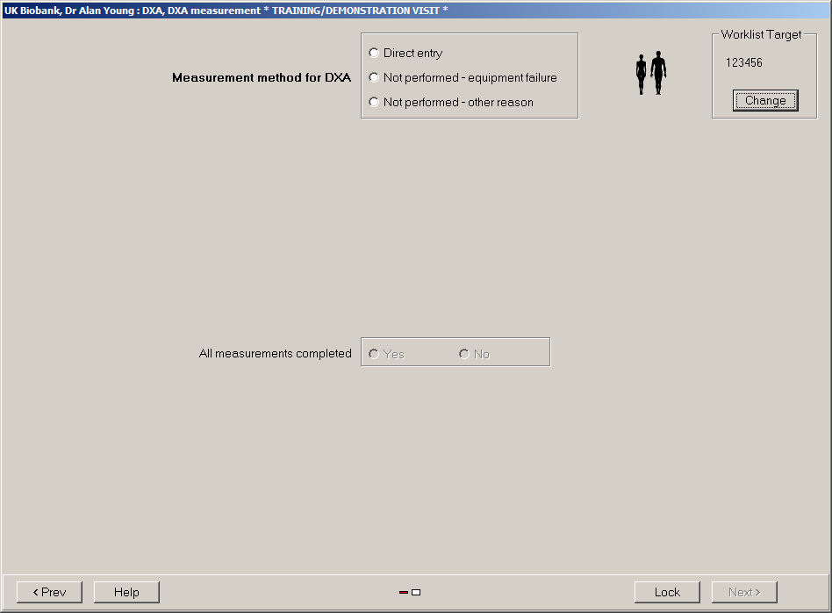Click the red page progress indicator
Screen dimensions: 832x613
point(404,593)
